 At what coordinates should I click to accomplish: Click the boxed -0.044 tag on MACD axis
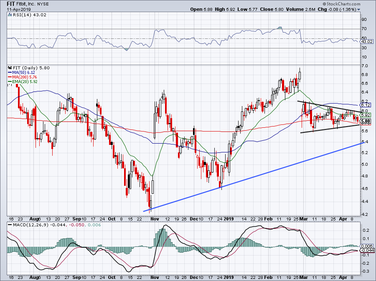(x=368, y=251)
